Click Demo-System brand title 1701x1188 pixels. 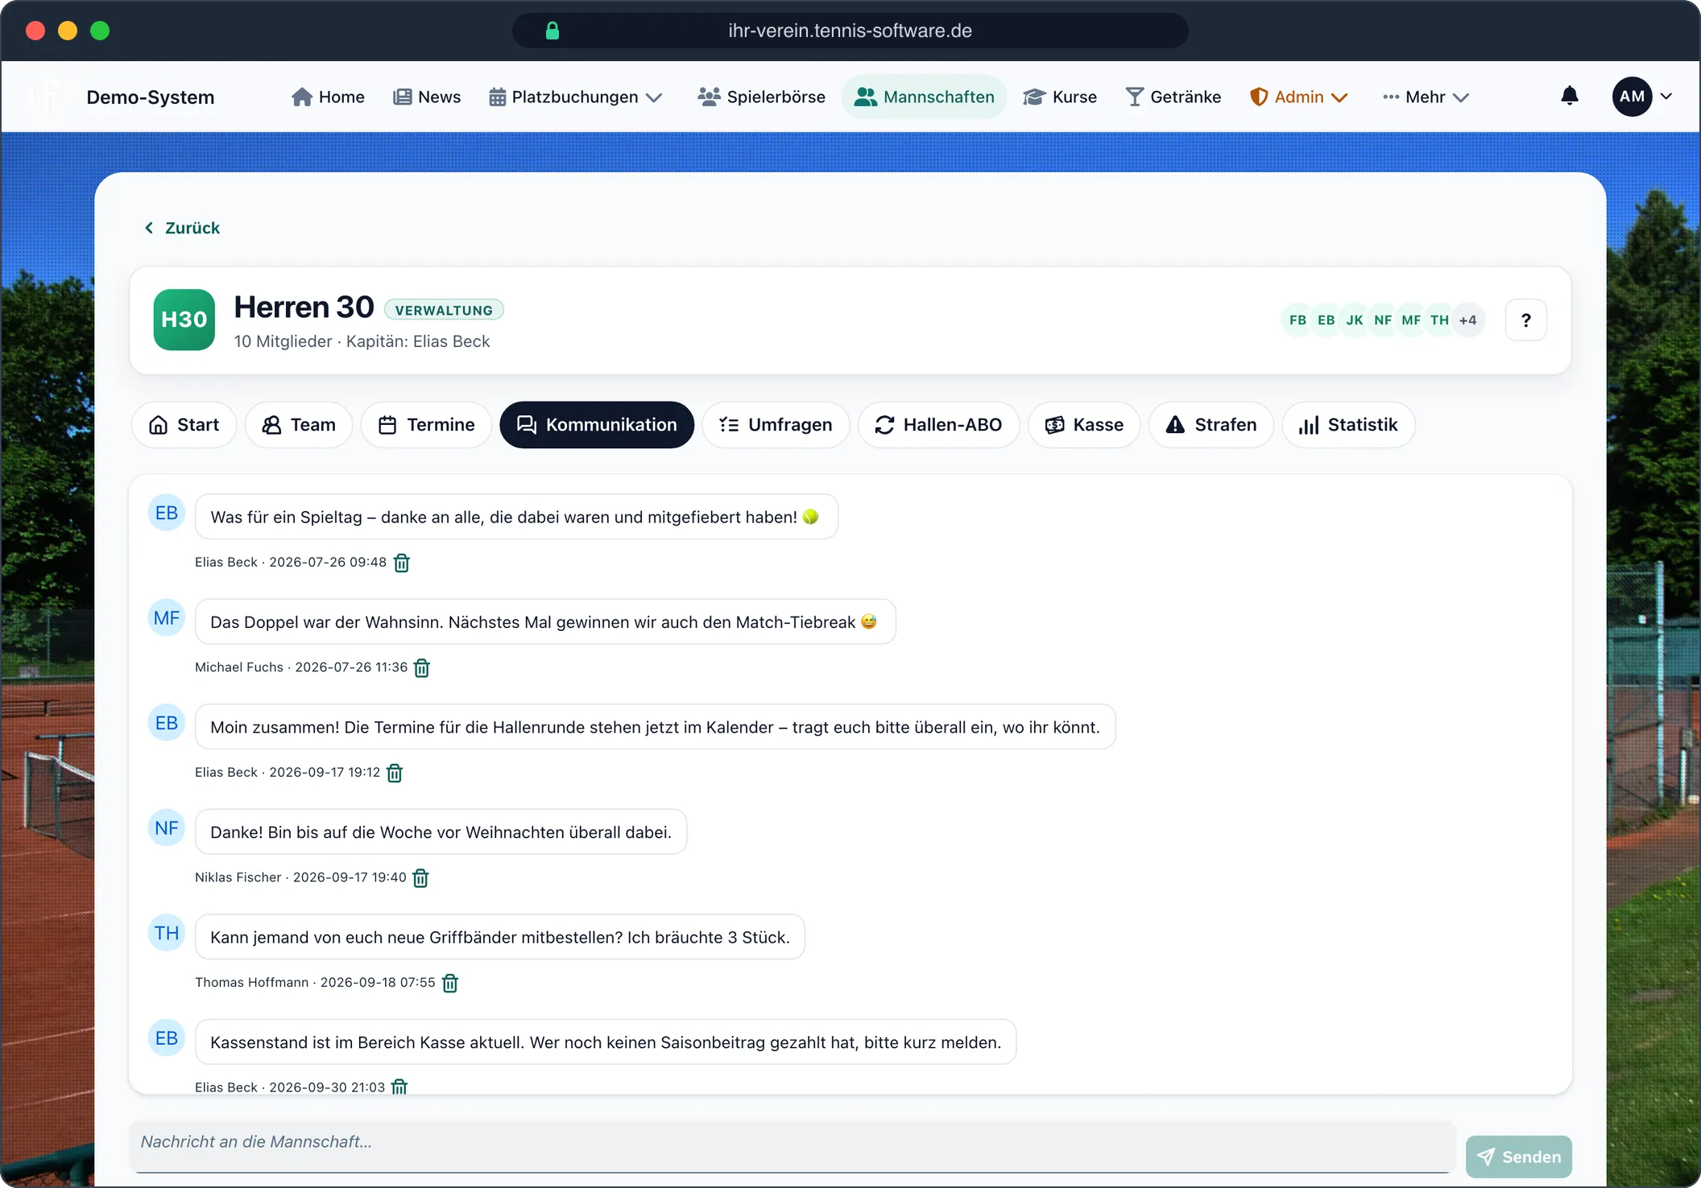click(151, 97)
